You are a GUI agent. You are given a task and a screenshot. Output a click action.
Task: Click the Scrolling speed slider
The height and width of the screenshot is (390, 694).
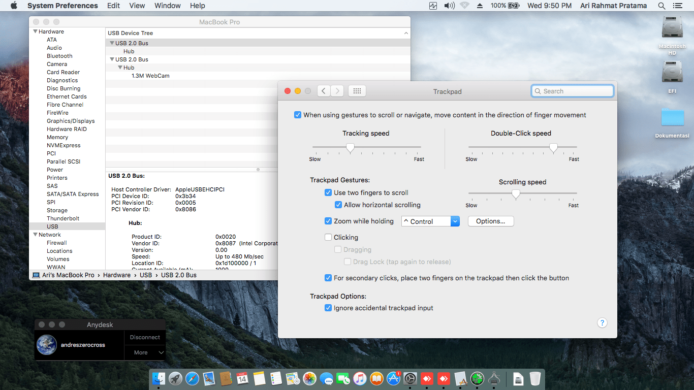[522, 193]
